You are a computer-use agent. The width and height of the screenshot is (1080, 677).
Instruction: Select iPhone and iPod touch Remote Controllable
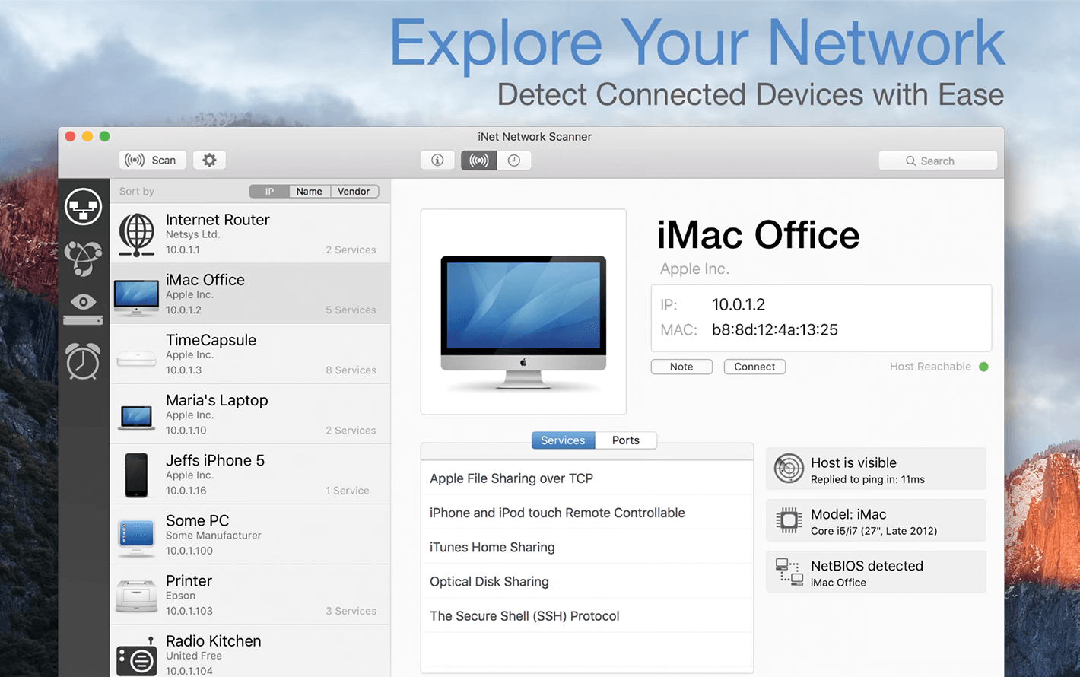(x=586, y=513)
